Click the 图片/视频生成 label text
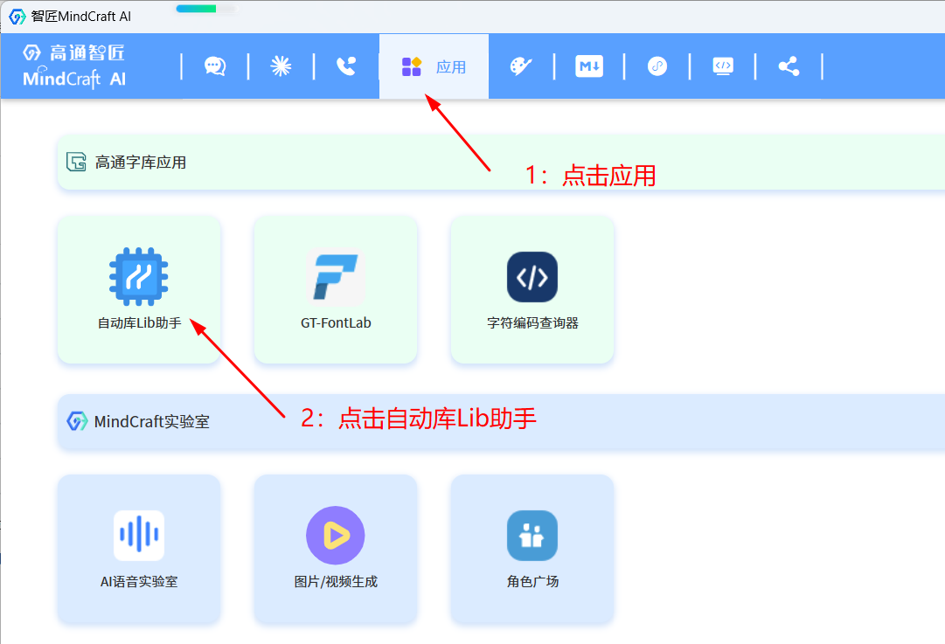Viewport: 945px width, 644px height. (336, 581)
